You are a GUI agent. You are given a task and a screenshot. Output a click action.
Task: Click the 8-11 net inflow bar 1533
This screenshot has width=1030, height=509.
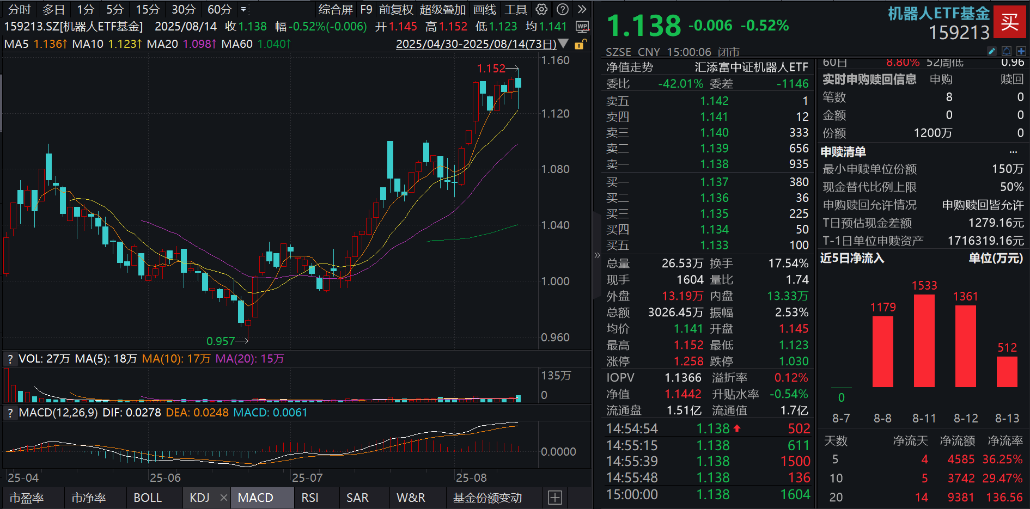click(x=924, y=341)
